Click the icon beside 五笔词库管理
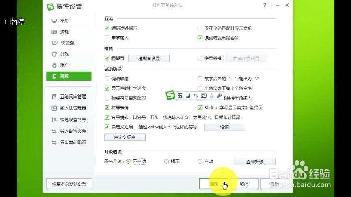Screen dimensions: 351x197 pos(54,97)
